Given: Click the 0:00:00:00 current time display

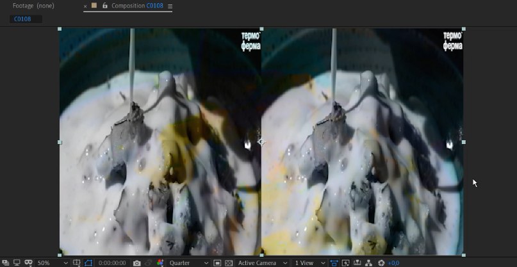Looking at the screenshot, I should coord(112,263).
